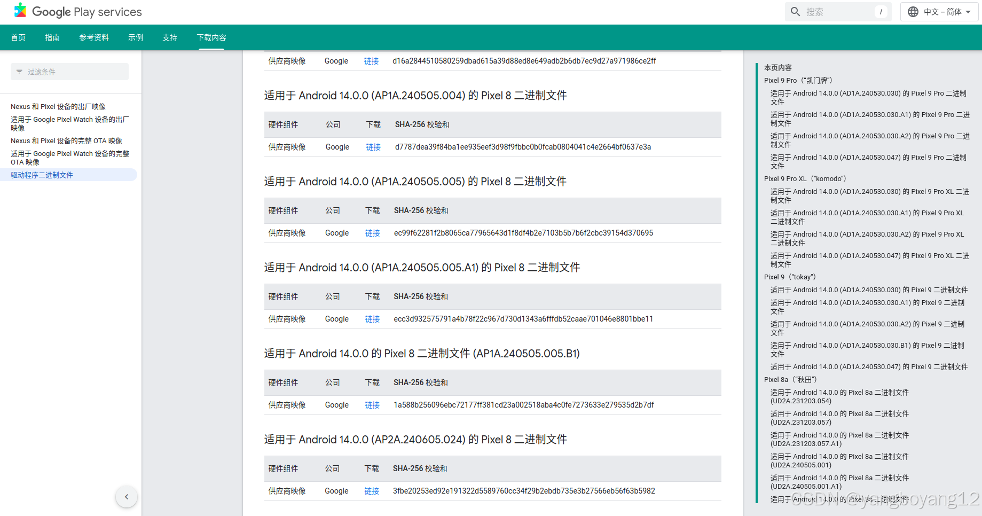Screen dimensions: 982x516
Task: Click the filter icon in sidebar filter box
Action: point(19,72)
